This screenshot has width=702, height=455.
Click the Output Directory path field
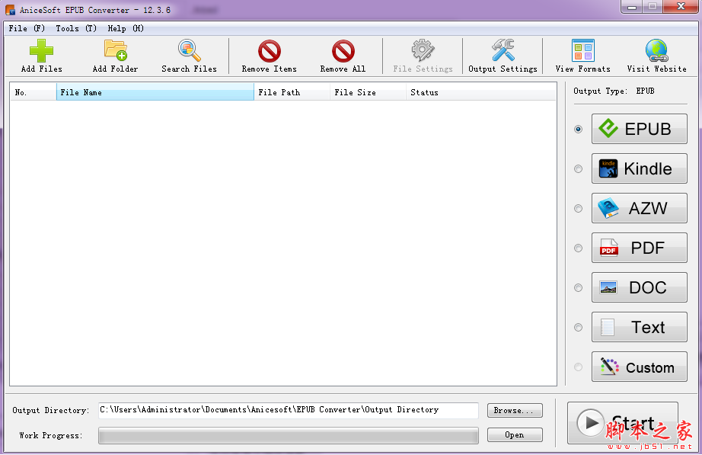click(288, 410)
